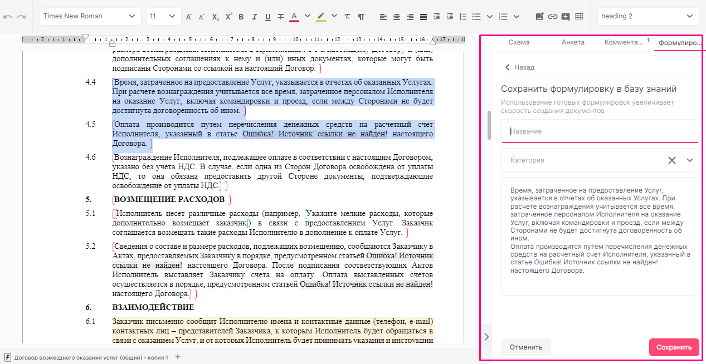This screenshot has height=364, width=706.
Task: Open the Анкета tab
Action: (x=573, y=42)
